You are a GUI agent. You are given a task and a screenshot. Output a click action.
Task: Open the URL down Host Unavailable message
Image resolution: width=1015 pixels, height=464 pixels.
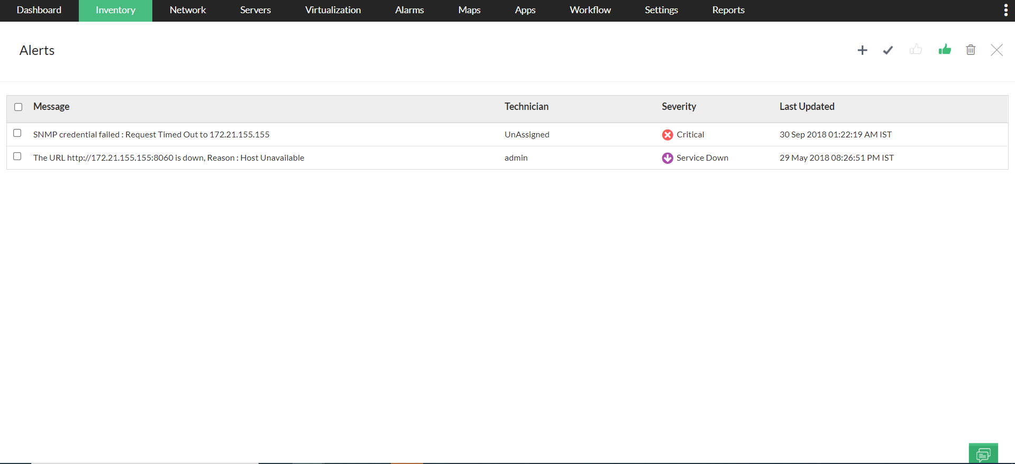point(169,158)
